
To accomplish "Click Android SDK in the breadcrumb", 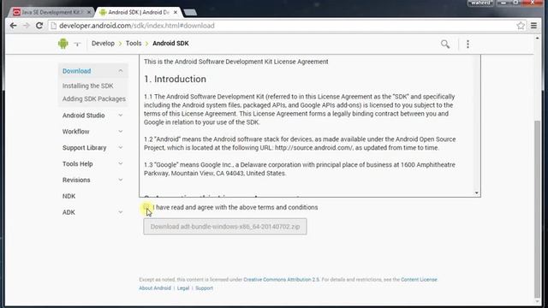I will [x=170, y=44].
